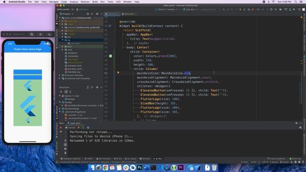306x172 pixels.
Task: Open Structure panel gear settings
Action: pos(97,87)
